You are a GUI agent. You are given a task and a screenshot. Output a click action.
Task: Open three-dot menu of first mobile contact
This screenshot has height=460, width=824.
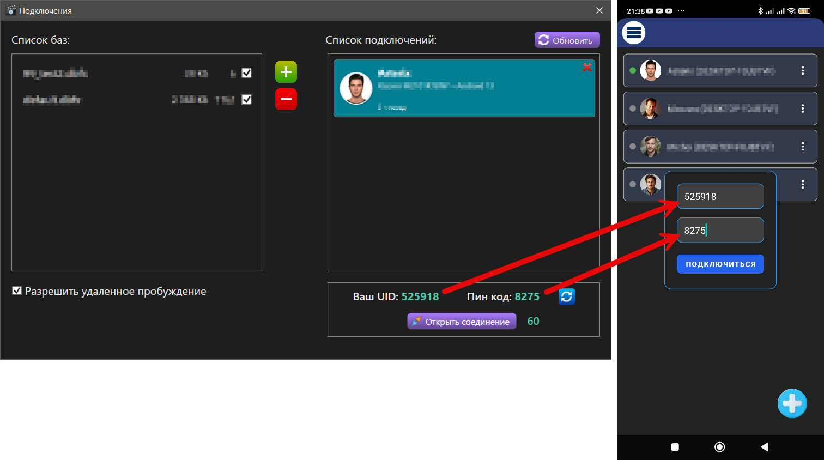pyautogui.click(x=803, y=71)
